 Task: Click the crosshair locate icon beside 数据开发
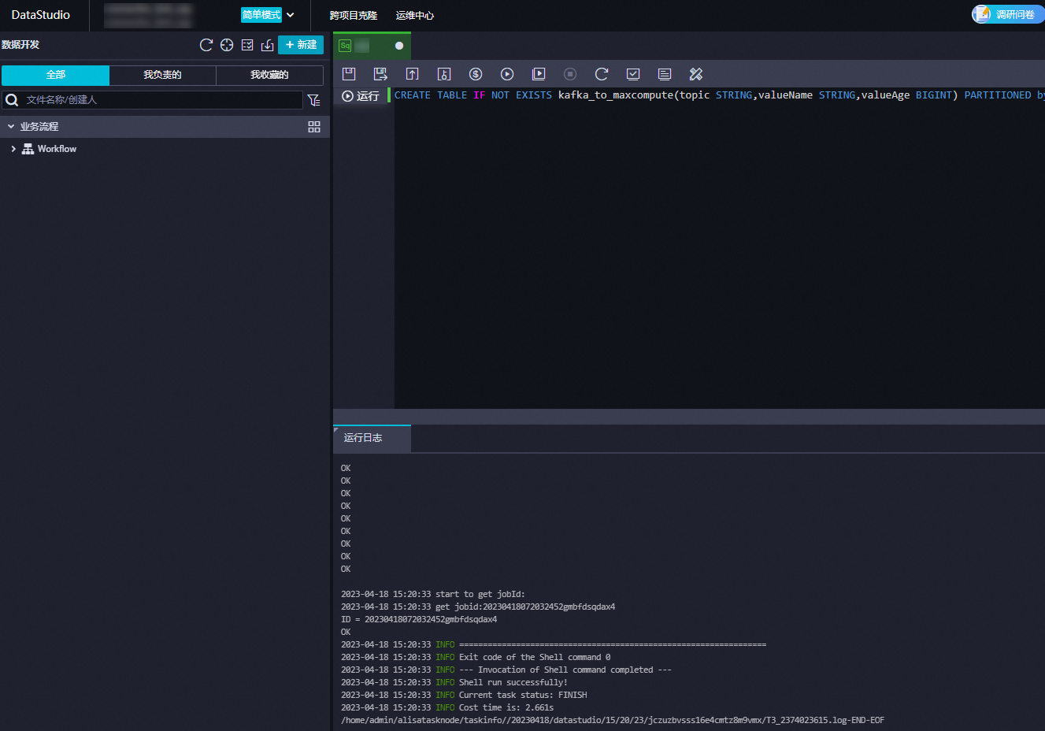point(227,45)
